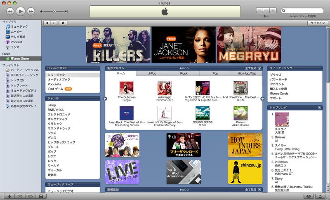Click the arrow icon in トップソング header
This screenshot has height=200, width=330.
click(319, 108)
